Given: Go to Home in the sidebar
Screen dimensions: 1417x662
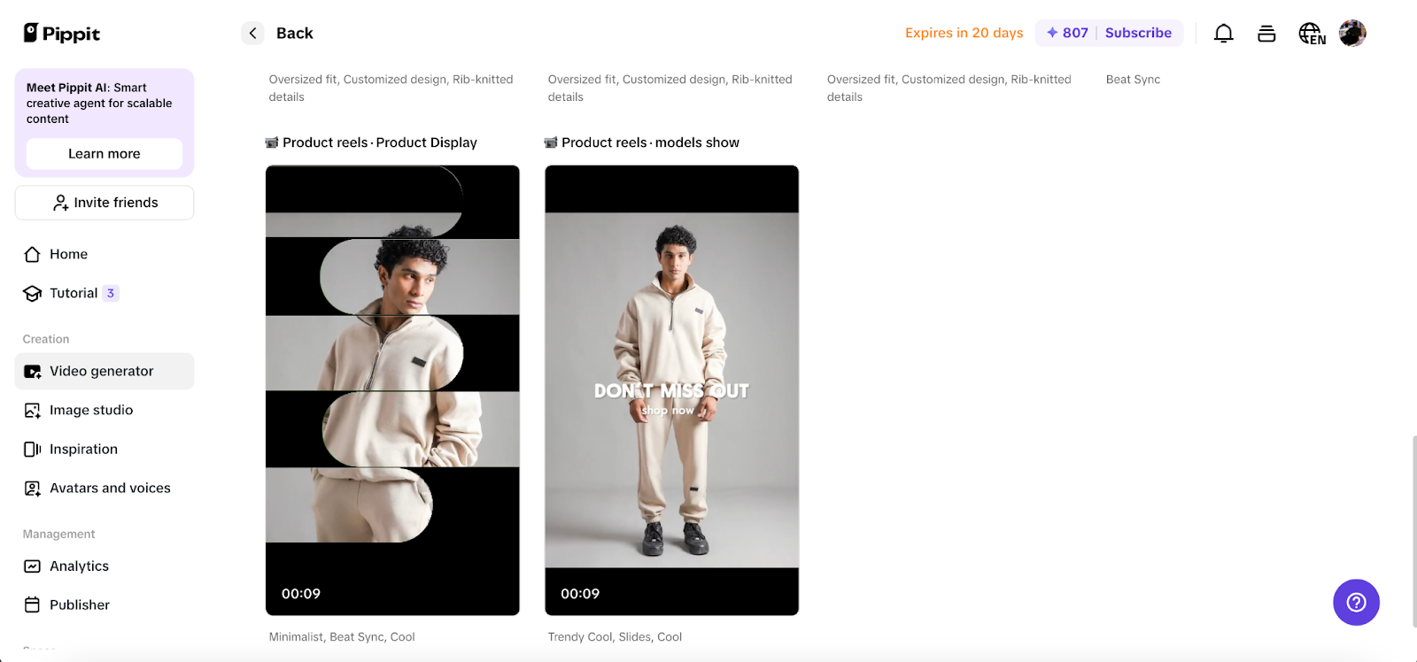Looking at the screenshot, I should [68, 254].
